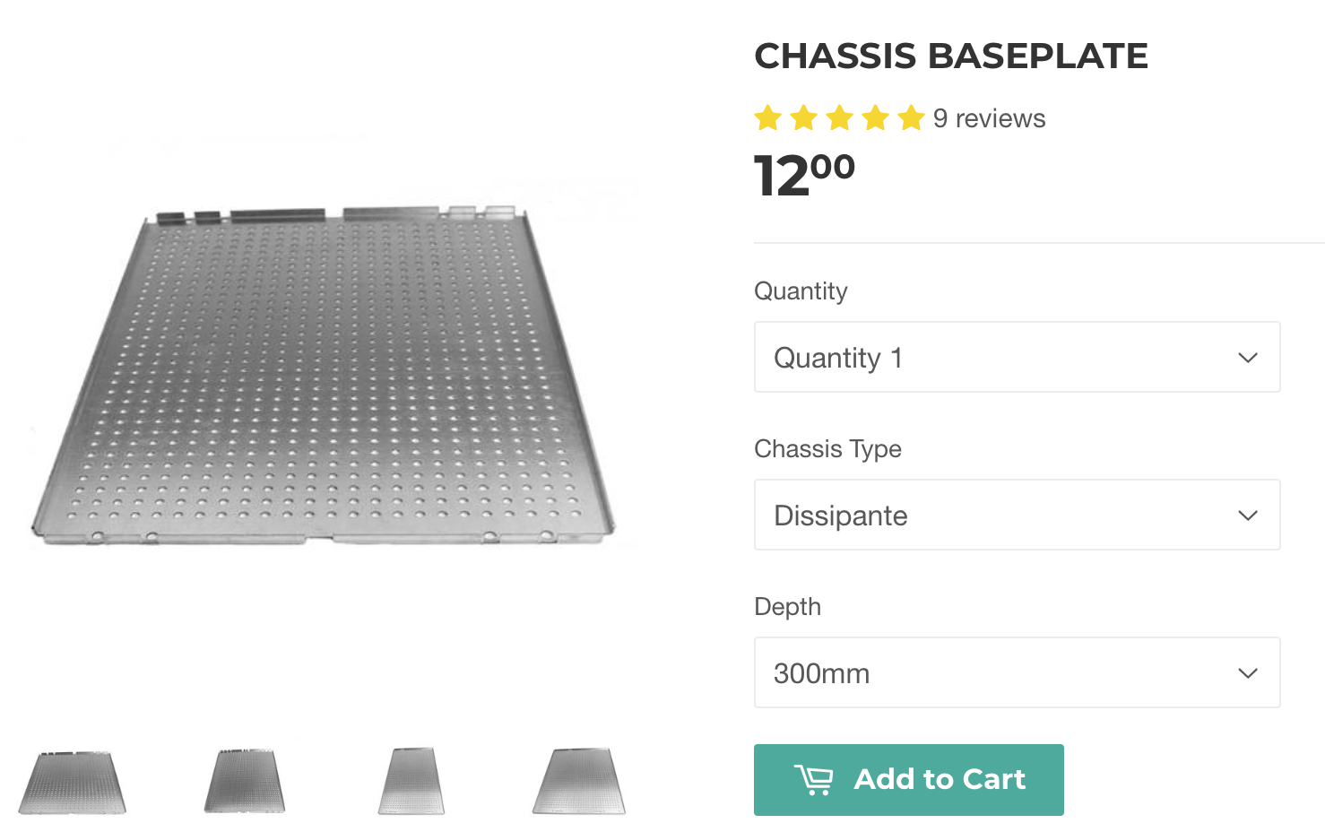Open the Depth 300mm dropdown
This screenshot has width=1325, height=832.
click(x=1017, y=672)
